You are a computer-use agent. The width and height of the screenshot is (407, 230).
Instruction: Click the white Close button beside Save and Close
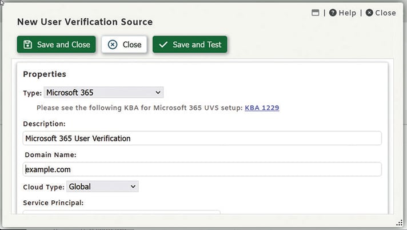click(x=124, y=45)
